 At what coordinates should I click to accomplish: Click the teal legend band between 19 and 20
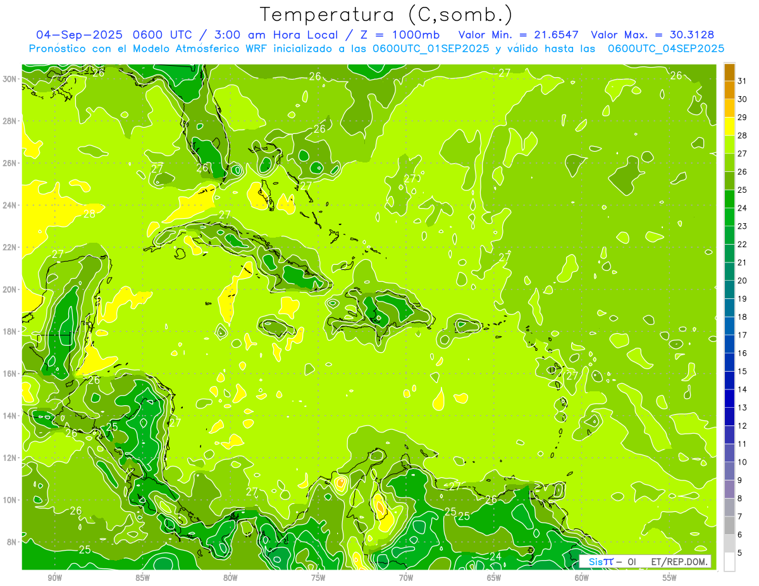click(x=729, y=290)
